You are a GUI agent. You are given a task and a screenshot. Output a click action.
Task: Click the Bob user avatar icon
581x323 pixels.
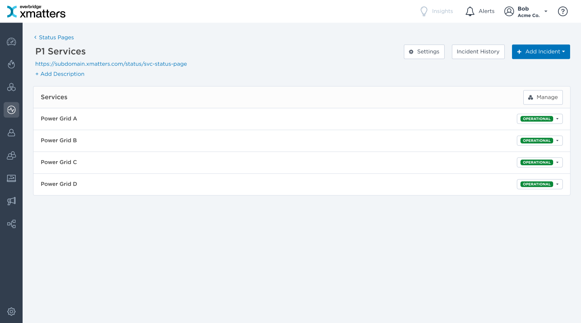coord(509,11)
